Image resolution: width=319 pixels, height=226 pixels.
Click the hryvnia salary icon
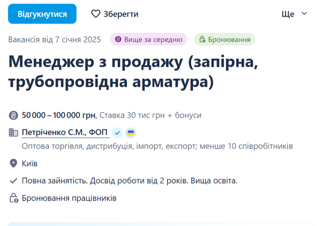[x=13, y=115]
